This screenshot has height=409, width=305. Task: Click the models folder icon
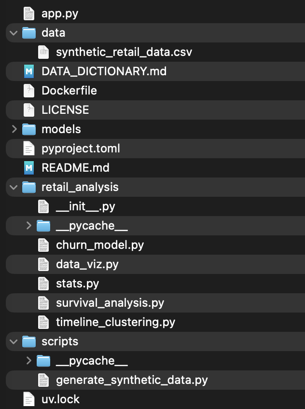(29, 129)
